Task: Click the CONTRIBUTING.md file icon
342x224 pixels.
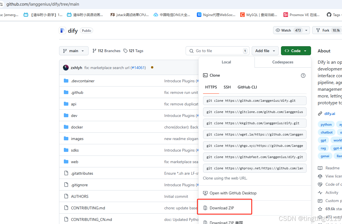Action: pos(66,208)
